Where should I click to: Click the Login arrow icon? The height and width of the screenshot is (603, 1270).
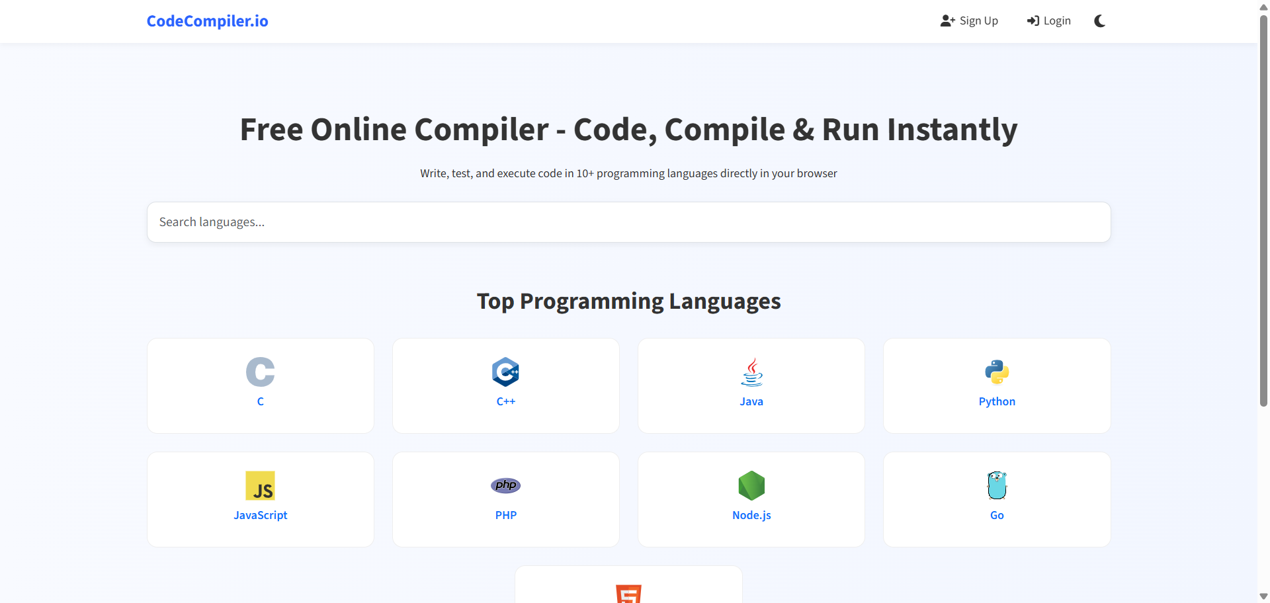[1033, 20]
